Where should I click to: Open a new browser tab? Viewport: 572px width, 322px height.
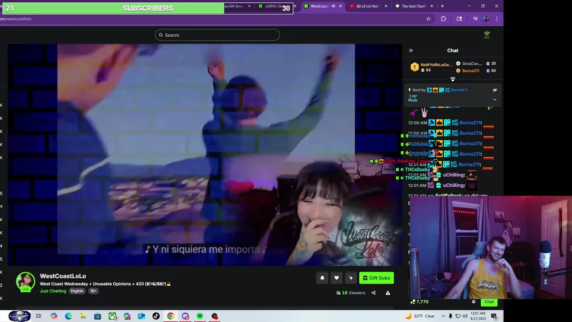(442, 6)
